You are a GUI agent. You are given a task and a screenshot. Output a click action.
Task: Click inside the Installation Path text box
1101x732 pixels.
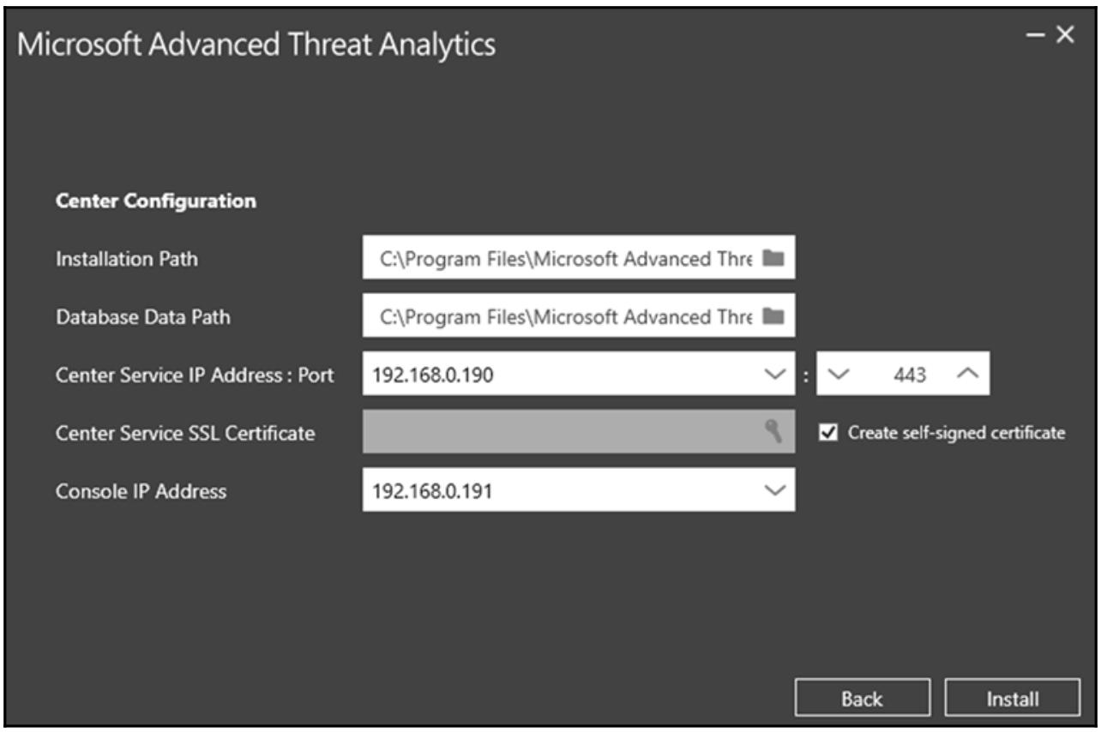click(x=566, y=258)
